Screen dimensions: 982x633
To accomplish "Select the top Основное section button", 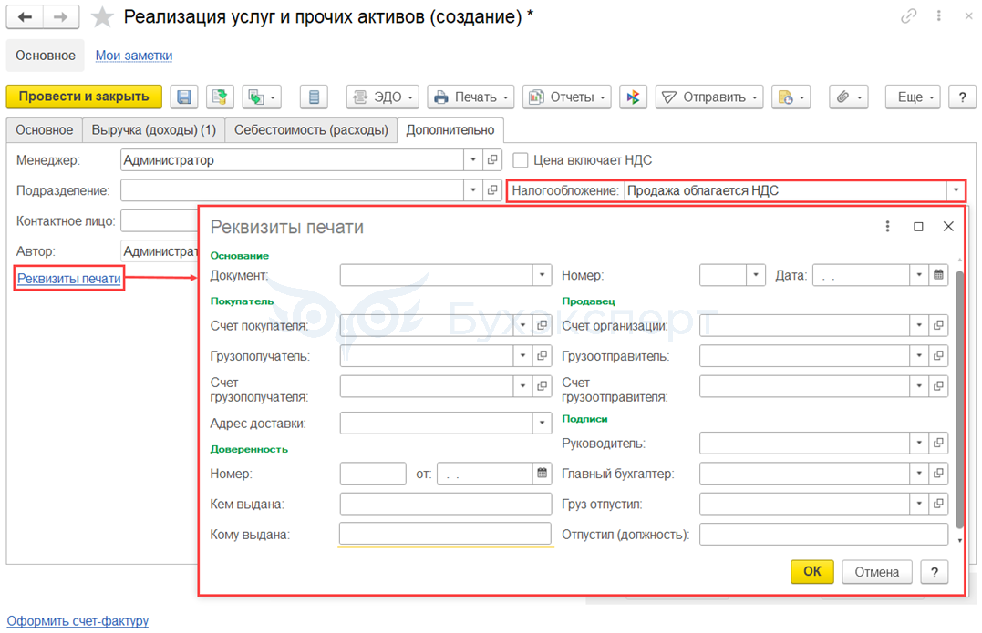I will [45, 56].
